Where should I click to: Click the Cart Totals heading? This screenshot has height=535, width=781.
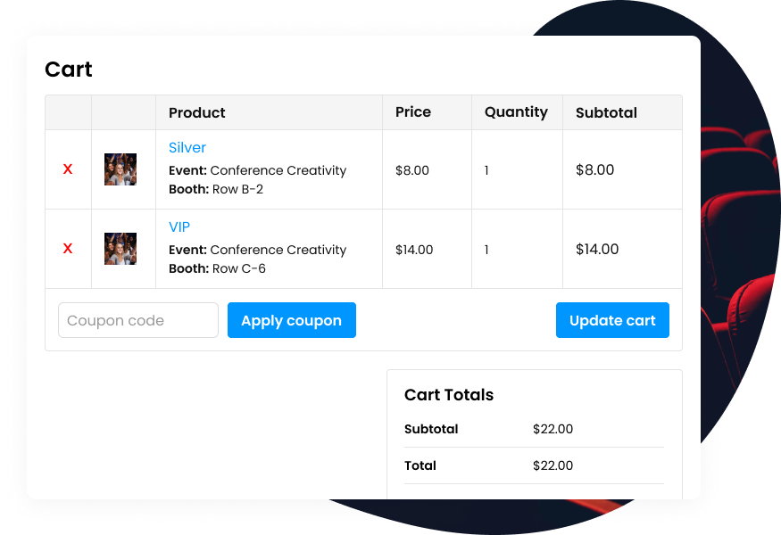[449, 395]
